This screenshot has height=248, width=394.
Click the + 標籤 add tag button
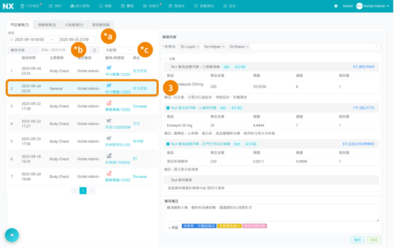173,228
